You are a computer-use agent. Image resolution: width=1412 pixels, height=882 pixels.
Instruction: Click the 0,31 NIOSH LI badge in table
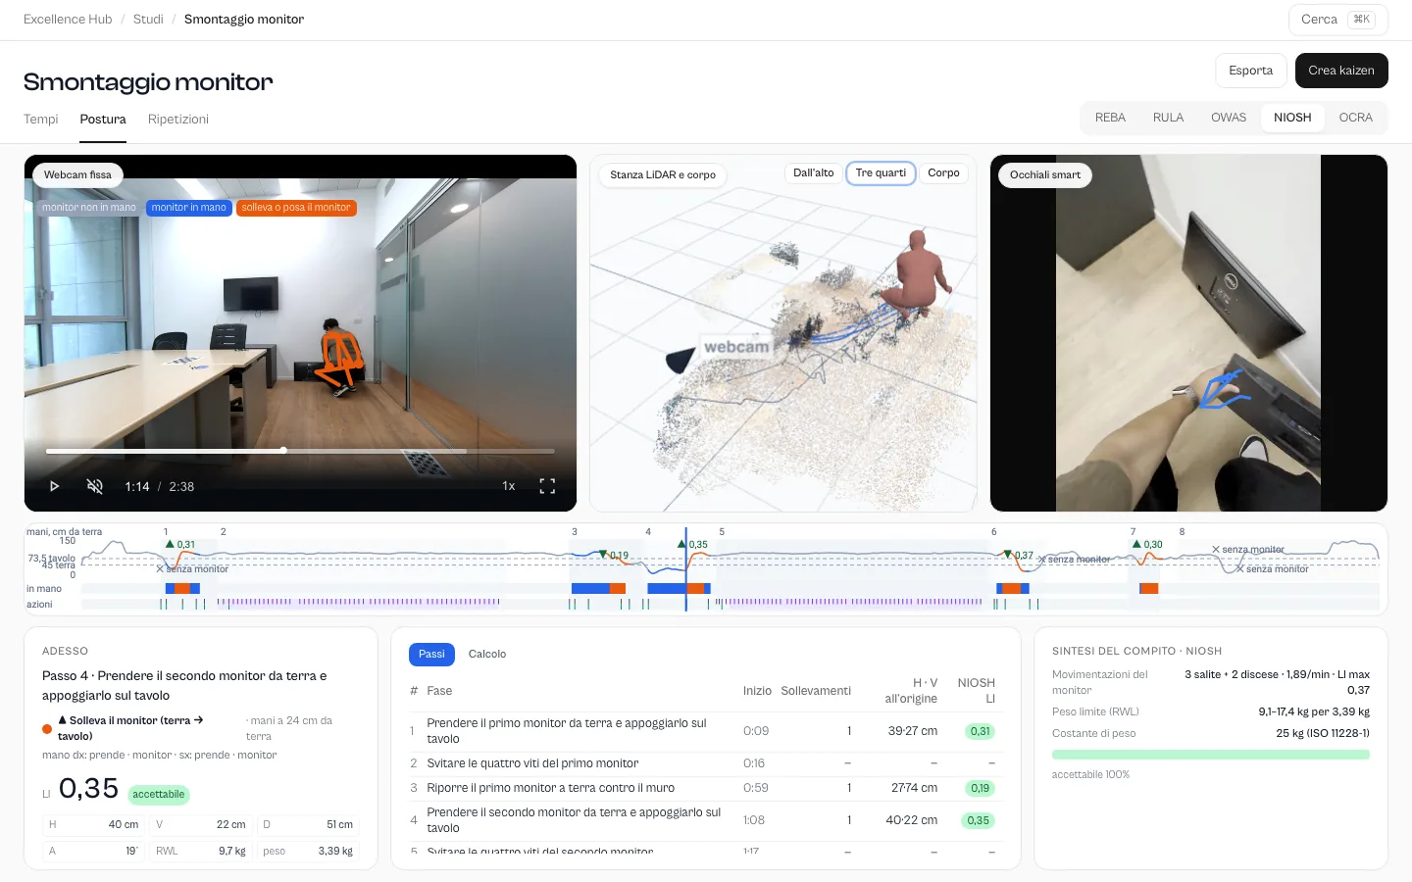(x=980, y=732)
